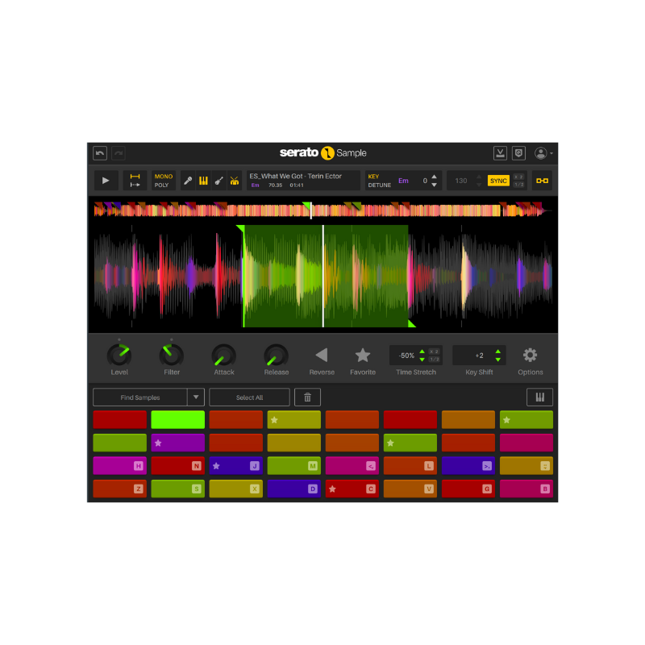645x645 pixels.
Task: Increase key value with up arrow
Action: point(434,177)
